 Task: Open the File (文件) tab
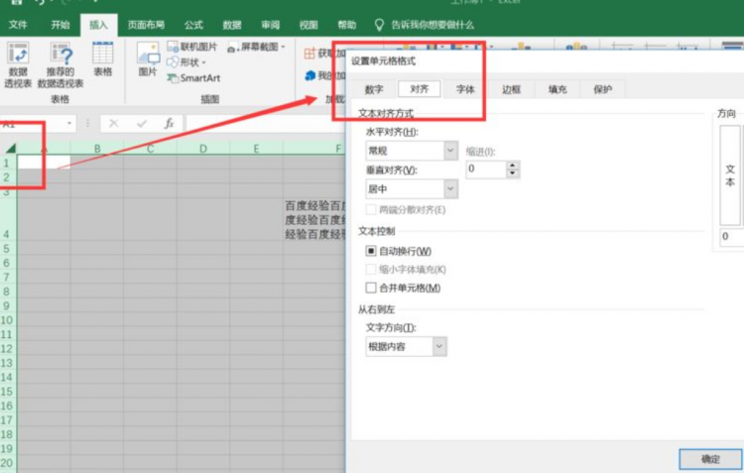coord(18,25)
